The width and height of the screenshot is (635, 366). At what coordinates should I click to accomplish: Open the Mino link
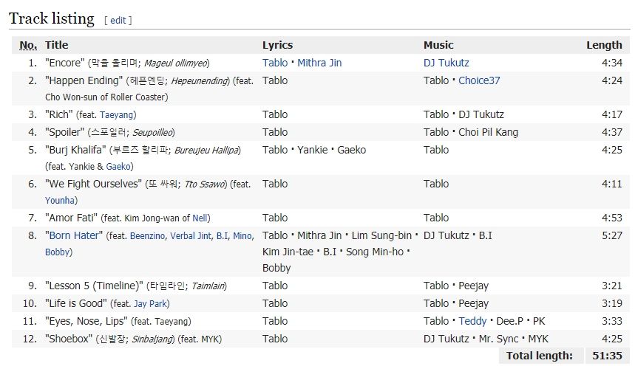pyautogui.click(x=242, y=236)
